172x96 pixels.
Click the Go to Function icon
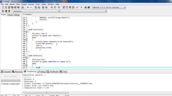43,7
